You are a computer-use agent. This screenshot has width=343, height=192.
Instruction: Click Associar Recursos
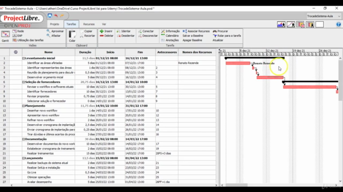(x=196, y=31)
